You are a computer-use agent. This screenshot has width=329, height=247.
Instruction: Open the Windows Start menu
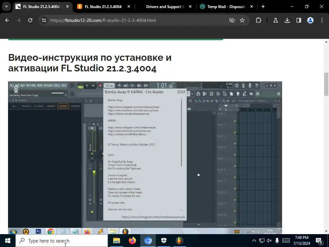click(8, 241)
